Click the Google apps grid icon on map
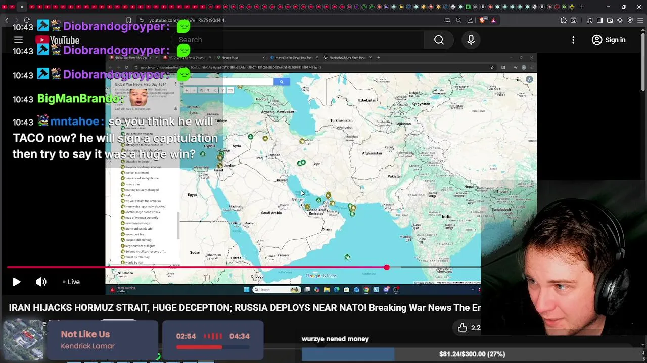647x363 pixels. (519, 79)
